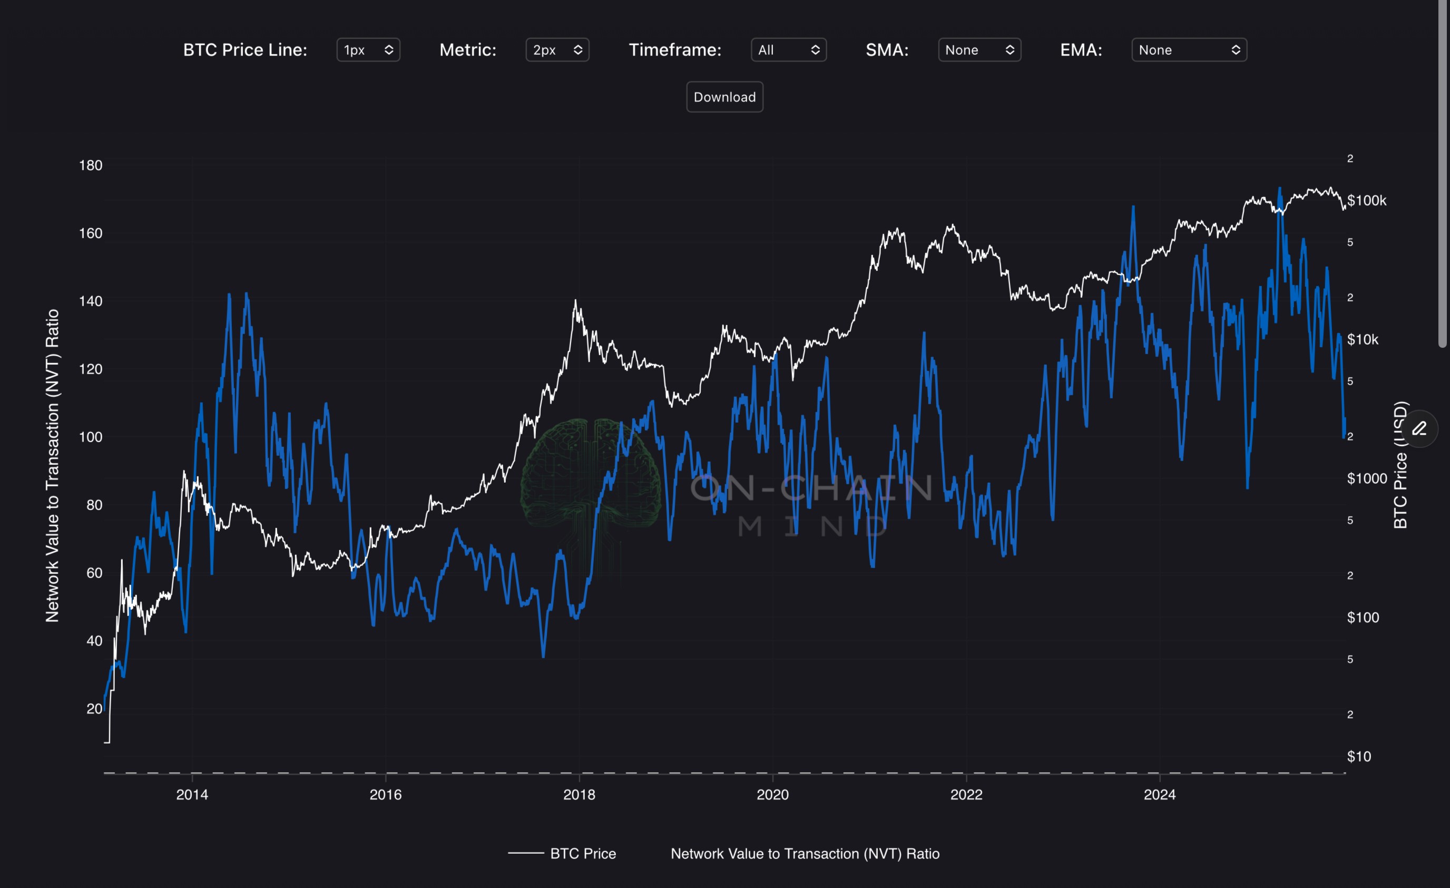1450x888 pixels.
Task: Click the NVT Ratio left axis title
Action: [52, 465]
